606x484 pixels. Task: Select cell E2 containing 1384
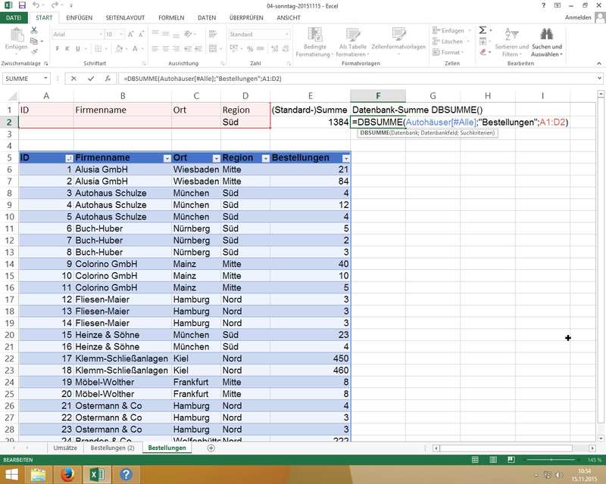pos(311,122)
